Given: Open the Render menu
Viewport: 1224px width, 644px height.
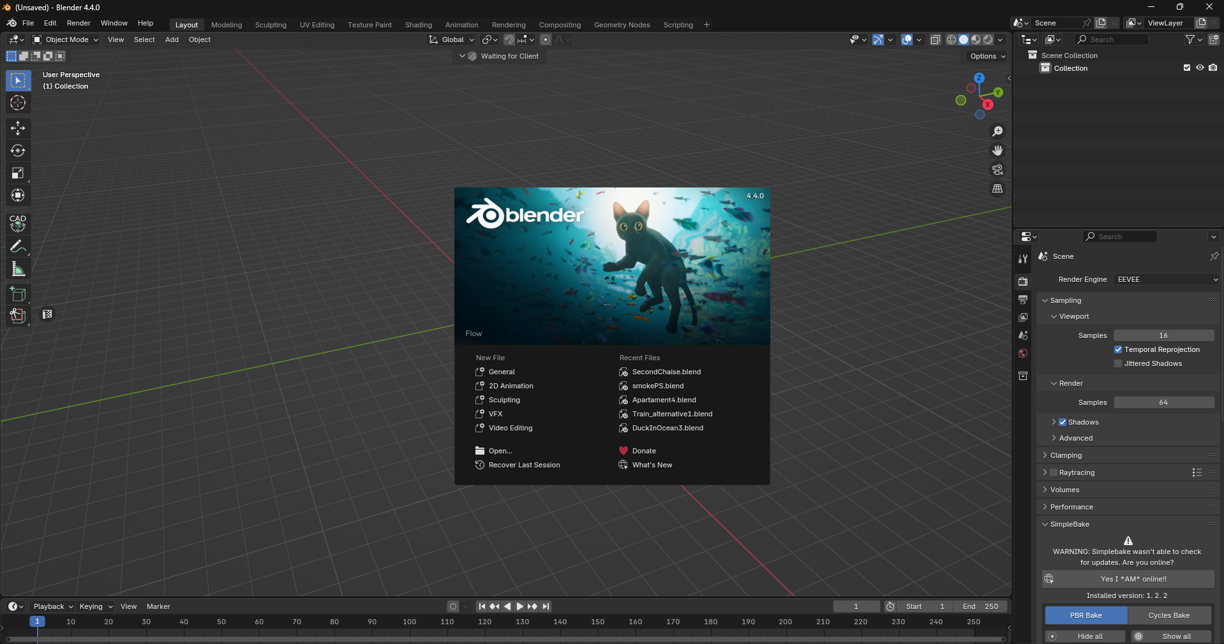Looking at the screenshot, I should 78,23.
